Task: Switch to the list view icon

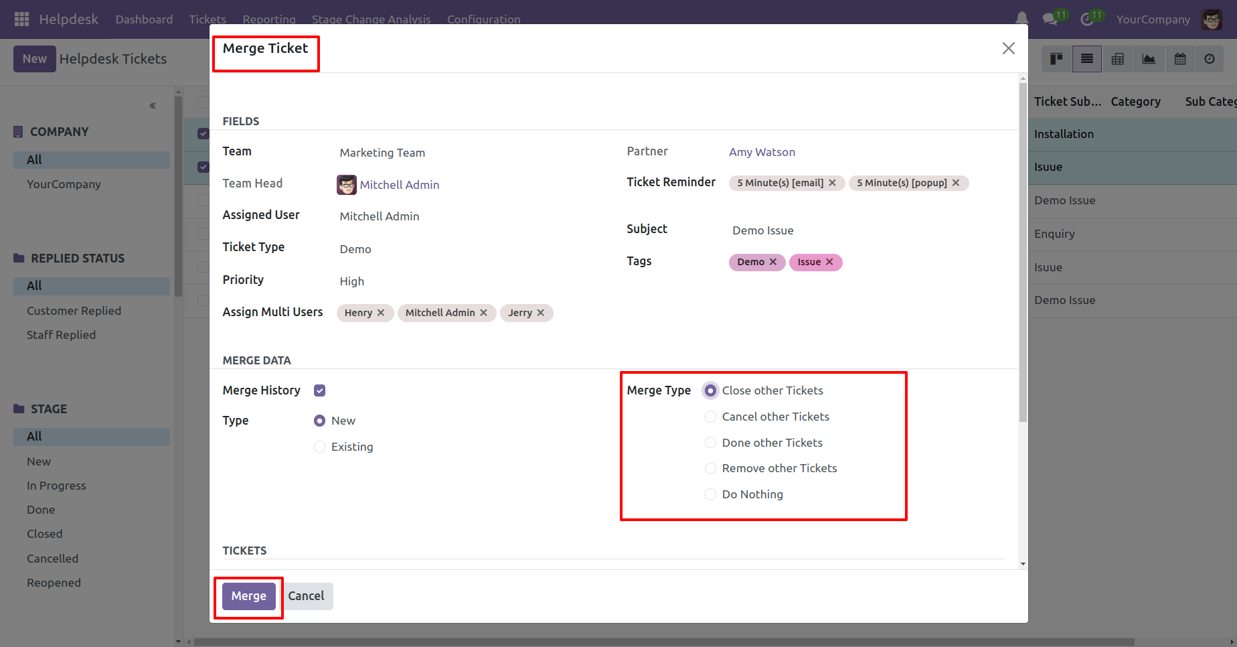Action: click(x=1087, y=59)
